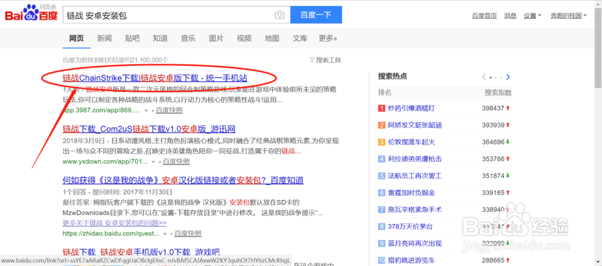The image size is (602, 266).
Task: Switch to the 贴吧 tab
Action: click(132, 38)
